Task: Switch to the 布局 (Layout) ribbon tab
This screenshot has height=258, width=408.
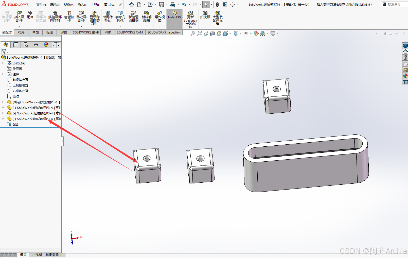Action: (x=21, y=32)
